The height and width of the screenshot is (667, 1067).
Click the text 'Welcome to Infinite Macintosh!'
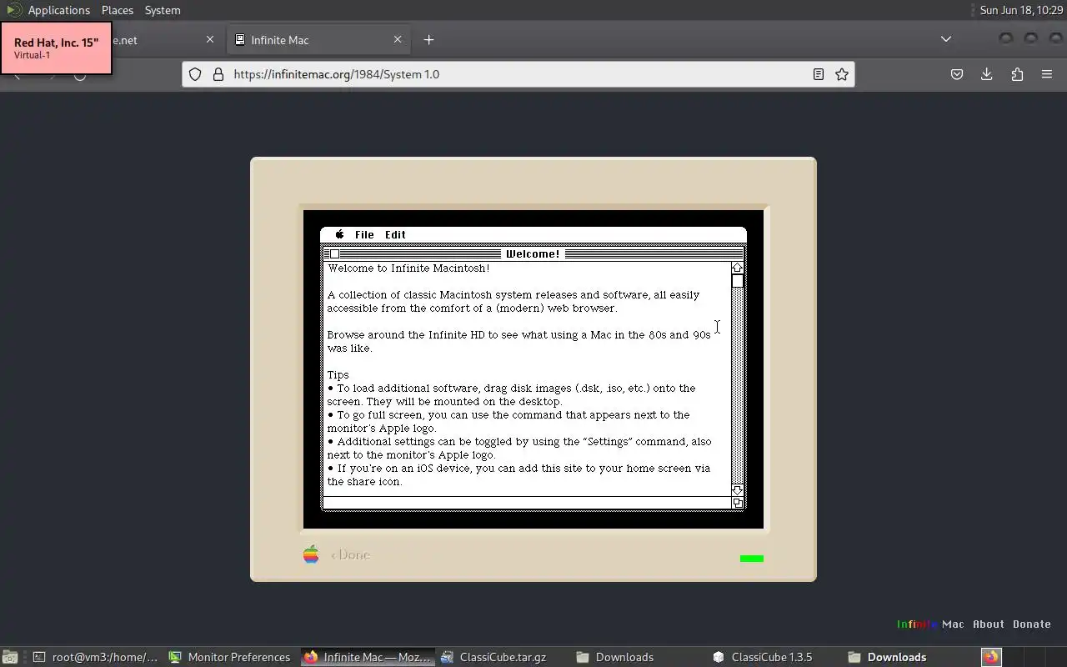(x=408, y=268)
